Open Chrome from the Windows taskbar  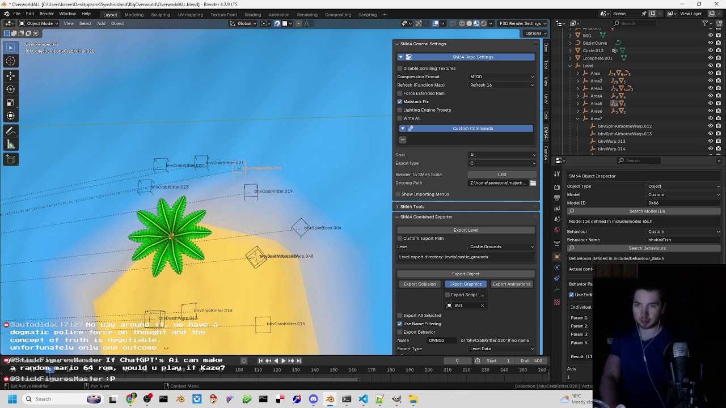coord(130,399)
